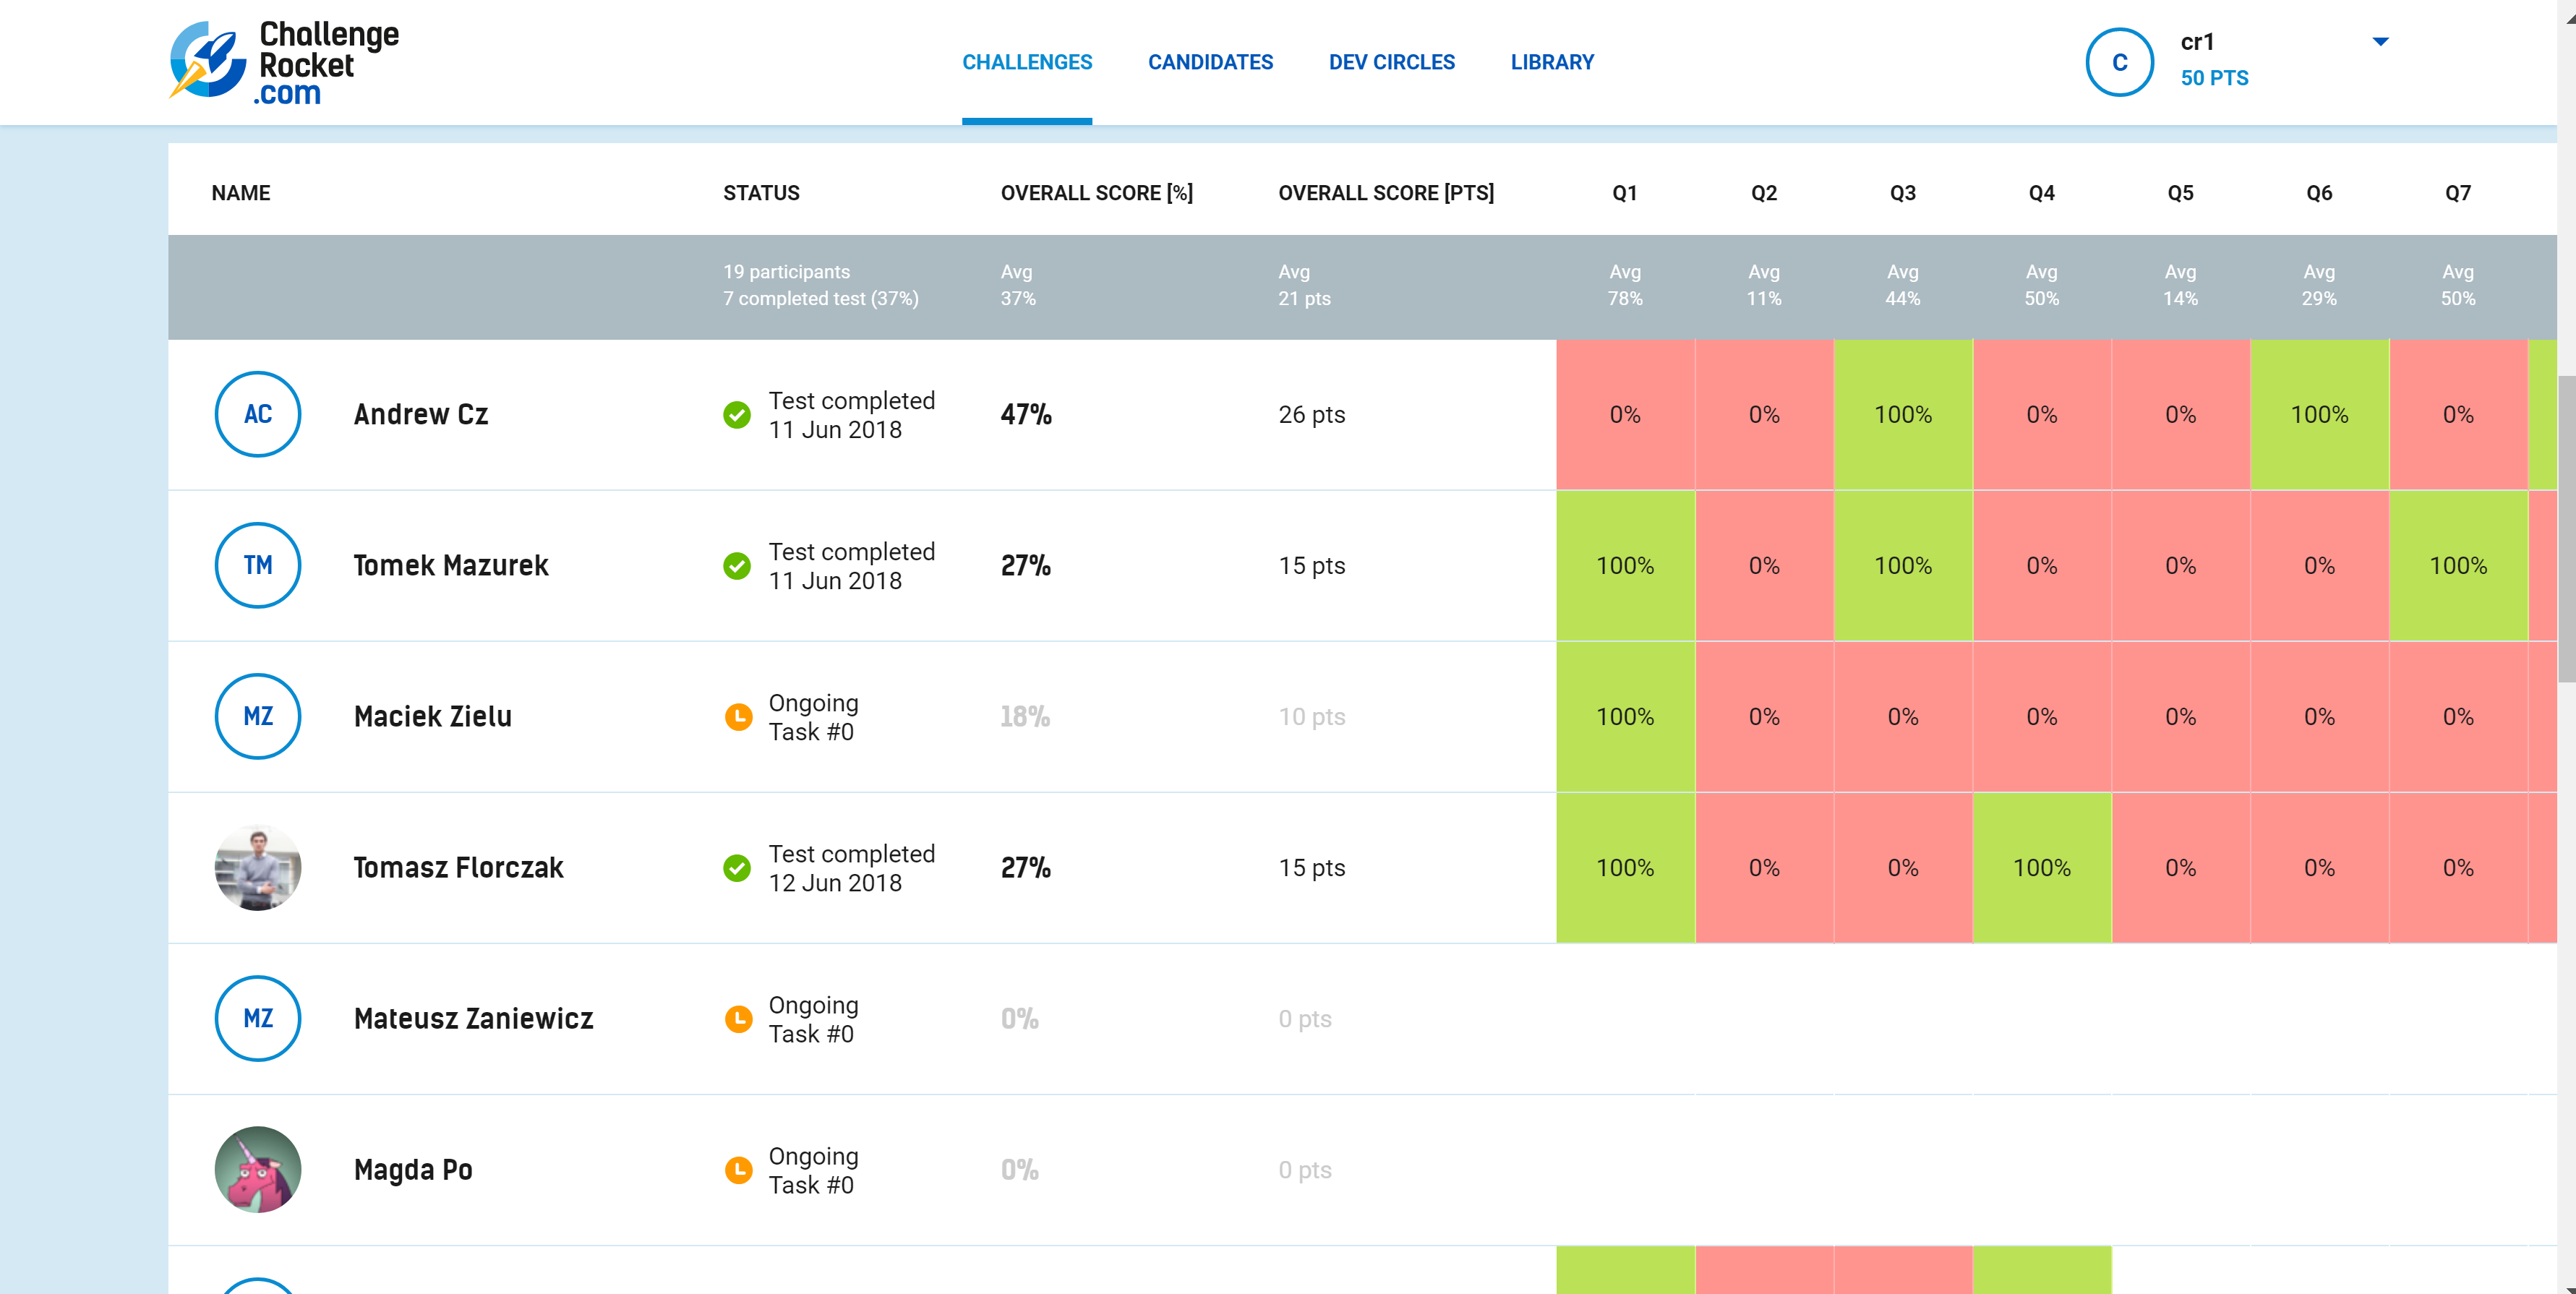This screenshot has width=2576, height=1294.
Task: Open Tomek Mazurek's name link
Action: pyautogui.click(x=451, y=565)
